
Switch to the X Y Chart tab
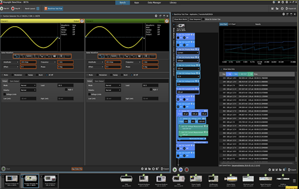pyautogui.click(x=232, y=24)
